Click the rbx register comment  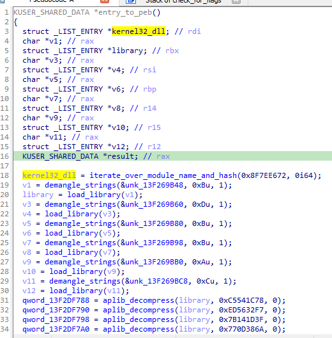coord(172,51)
